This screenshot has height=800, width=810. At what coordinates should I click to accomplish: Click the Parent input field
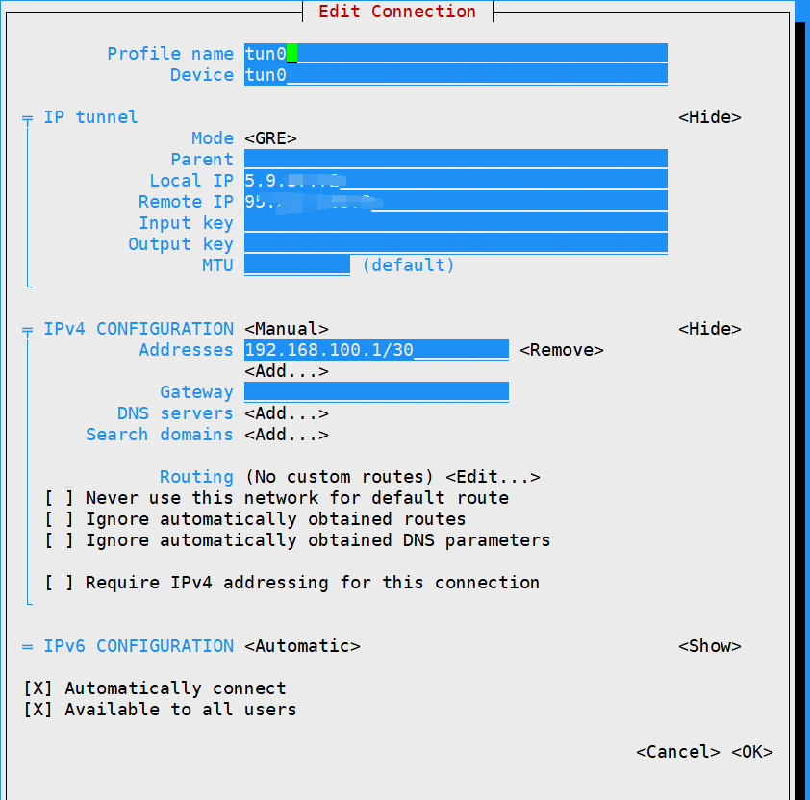click(x=455, y=160)
